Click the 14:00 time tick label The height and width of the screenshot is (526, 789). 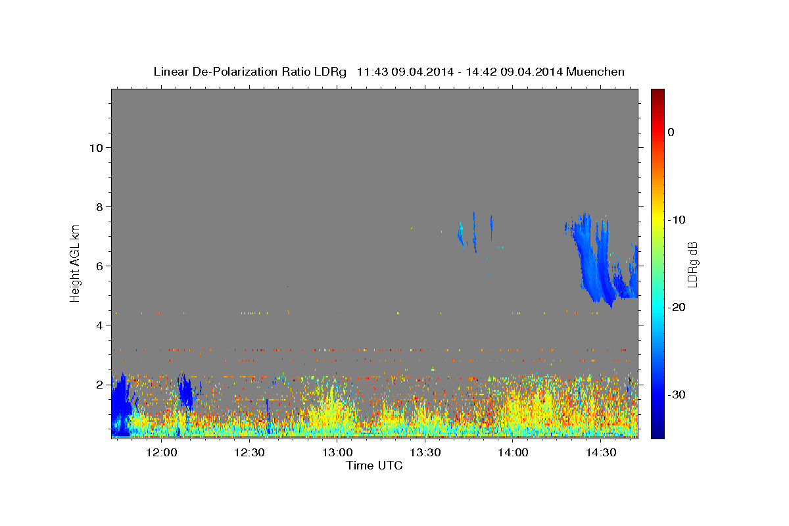point(513,453)
